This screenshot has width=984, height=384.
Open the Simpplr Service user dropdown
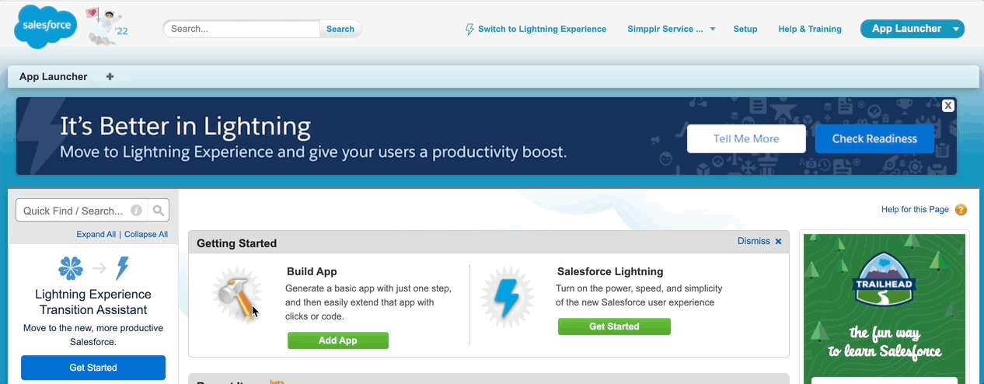point(672,29)
